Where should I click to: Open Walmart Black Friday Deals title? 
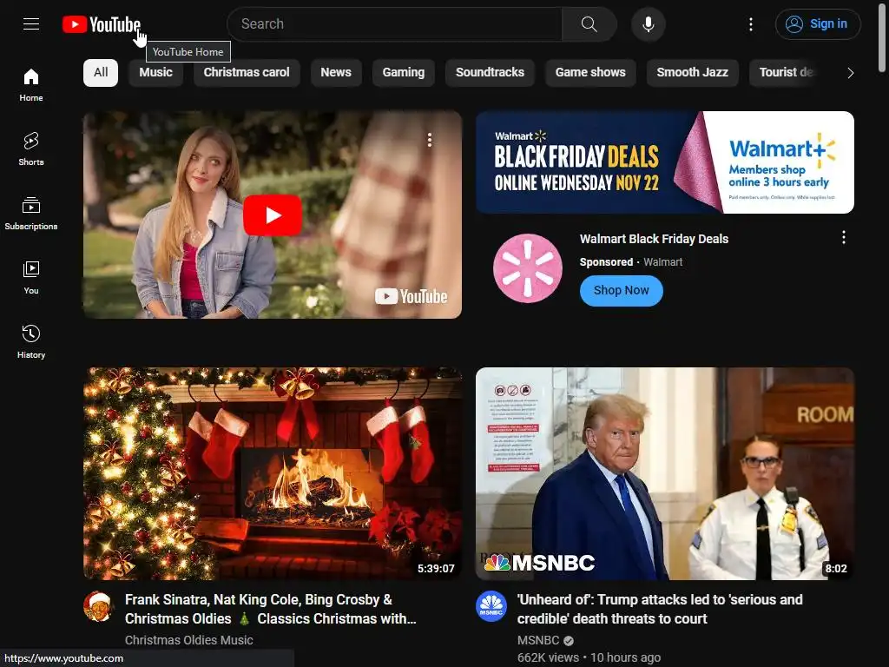click(654, 239)
